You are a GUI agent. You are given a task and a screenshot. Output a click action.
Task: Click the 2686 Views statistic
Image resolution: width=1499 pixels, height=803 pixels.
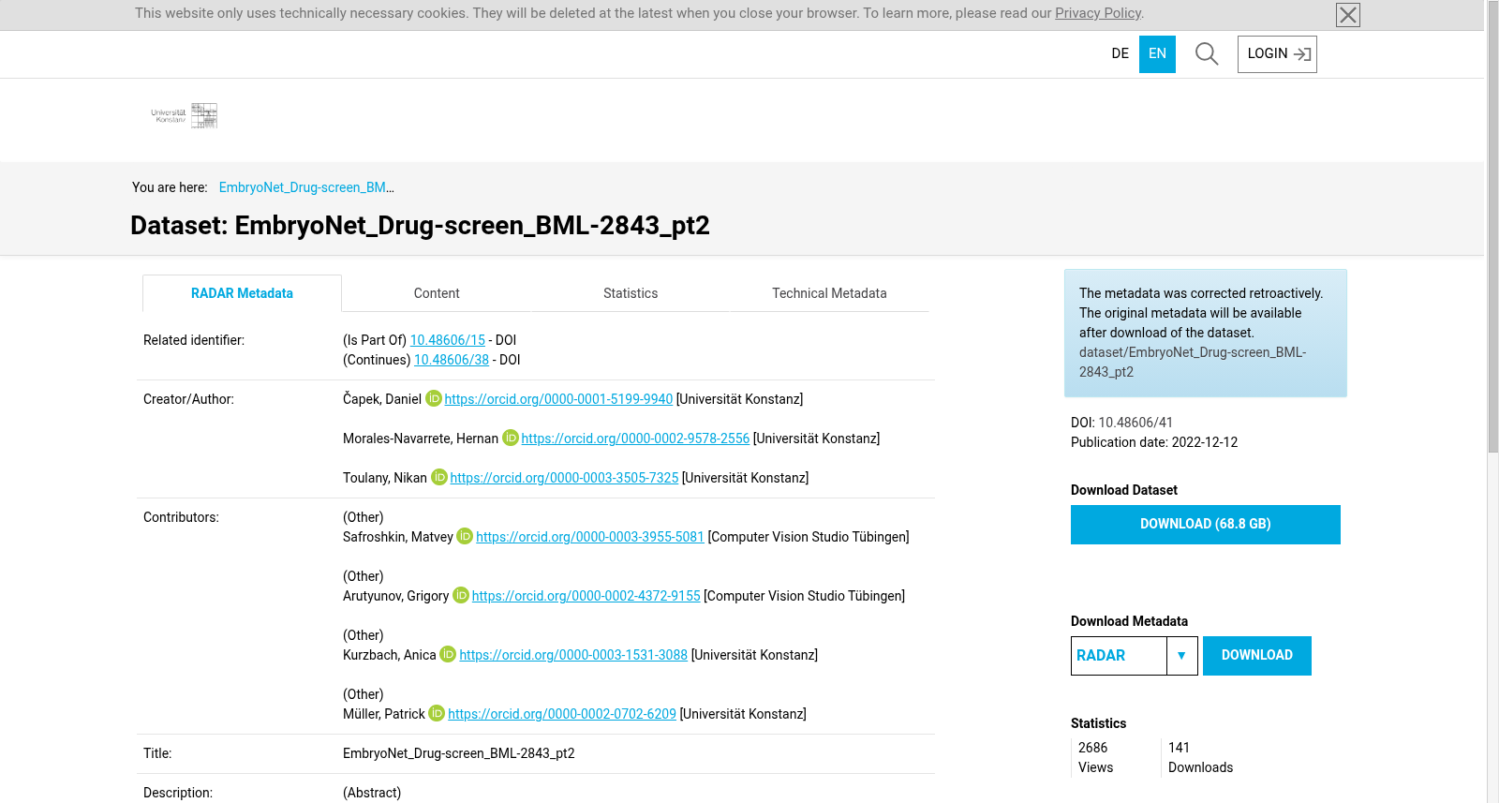(1096, 757)
